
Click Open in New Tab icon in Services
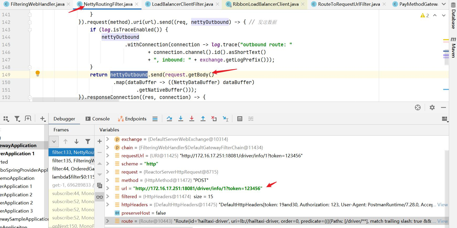tap(28, 119)
